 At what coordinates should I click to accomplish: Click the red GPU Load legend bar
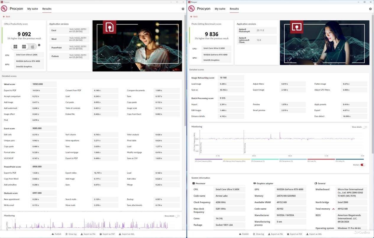pyautogui.click(x=317, y=159)
